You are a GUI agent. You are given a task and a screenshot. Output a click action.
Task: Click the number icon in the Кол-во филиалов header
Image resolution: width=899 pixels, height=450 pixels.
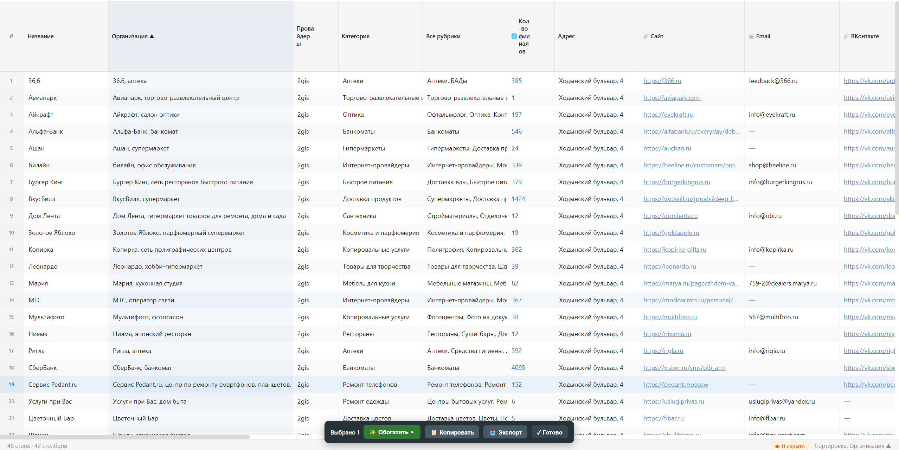click(514, 36)
